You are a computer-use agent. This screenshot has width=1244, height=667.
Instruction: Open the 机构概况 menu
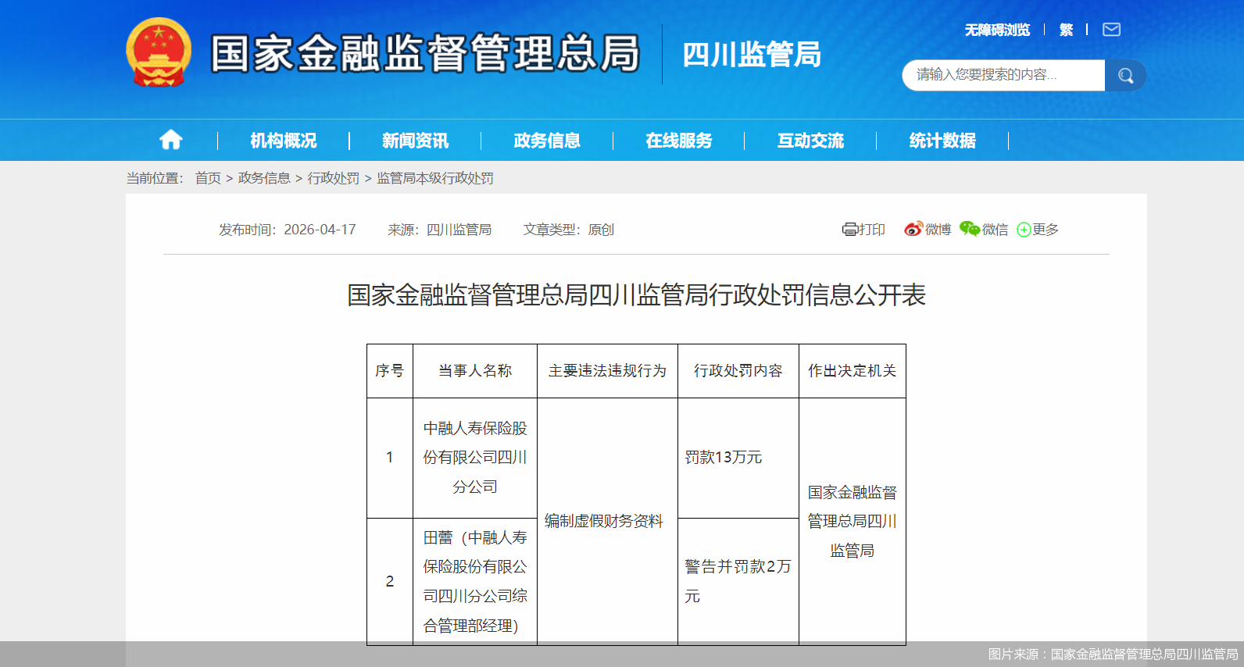(x=284, y=141)
